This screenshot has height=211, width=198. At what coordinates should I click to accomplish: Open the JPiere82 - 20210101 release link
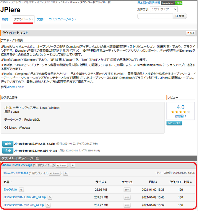coord(15,173)
